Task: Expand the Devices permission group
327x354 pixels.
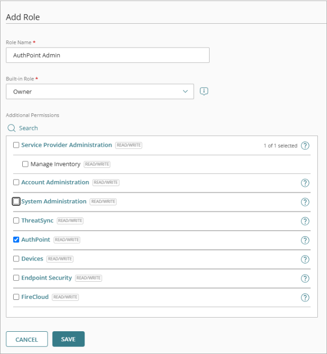Action: pos(32,259)
